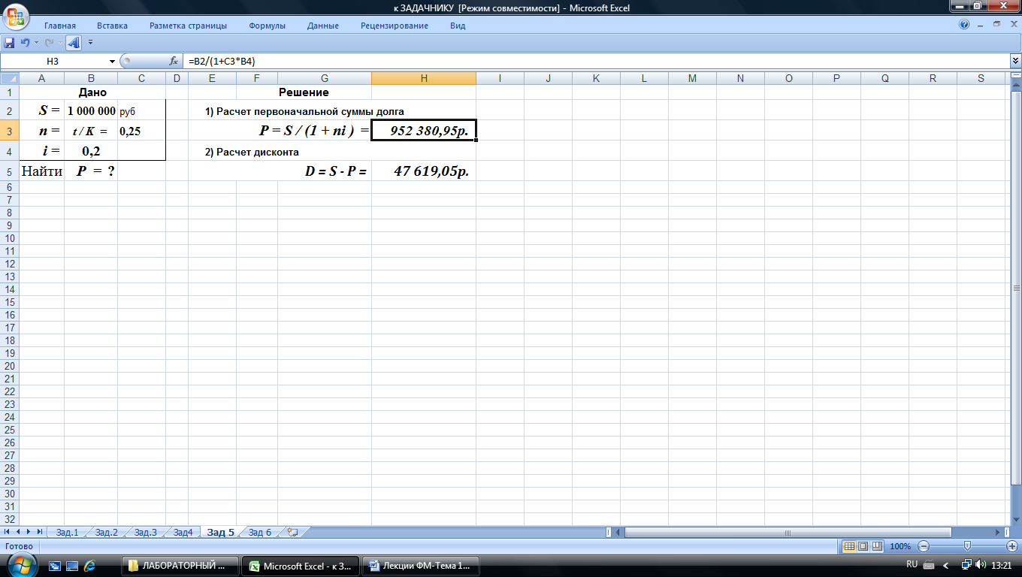Select column B header
The height and width of the screenshot is (577, 1022).
[x=91, y=78]
